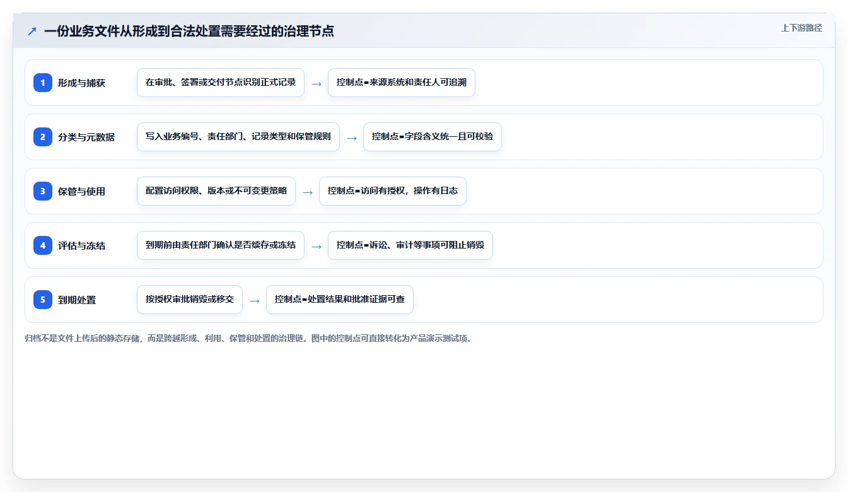Click the 保管与使用 step label
The height and width of the screenshot is (492, 848).
pos(81,191)
